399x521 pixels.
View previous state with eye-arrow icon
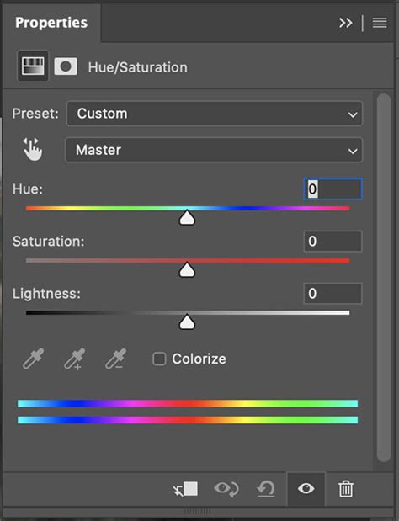[x=226, y=489]
